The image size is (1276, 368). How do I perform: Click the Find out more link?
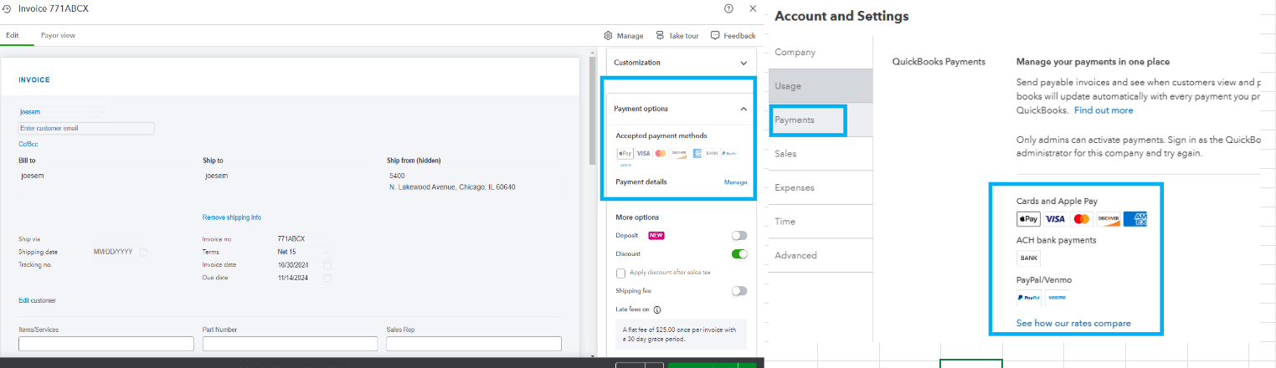coord(1104,110)
